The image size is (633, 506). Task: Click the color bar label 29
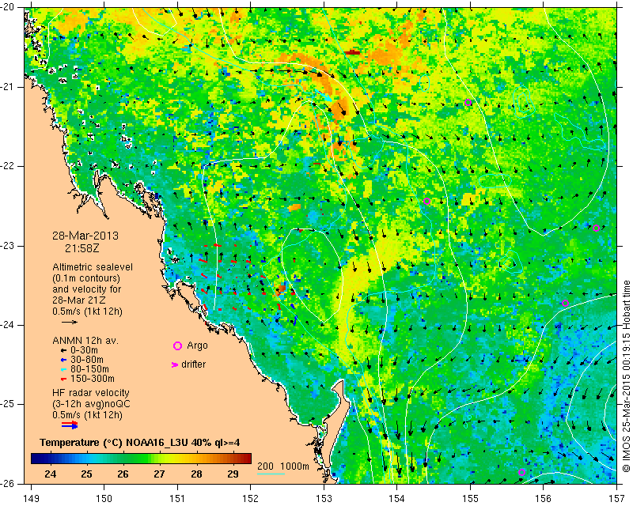click(x=233, y=474)
